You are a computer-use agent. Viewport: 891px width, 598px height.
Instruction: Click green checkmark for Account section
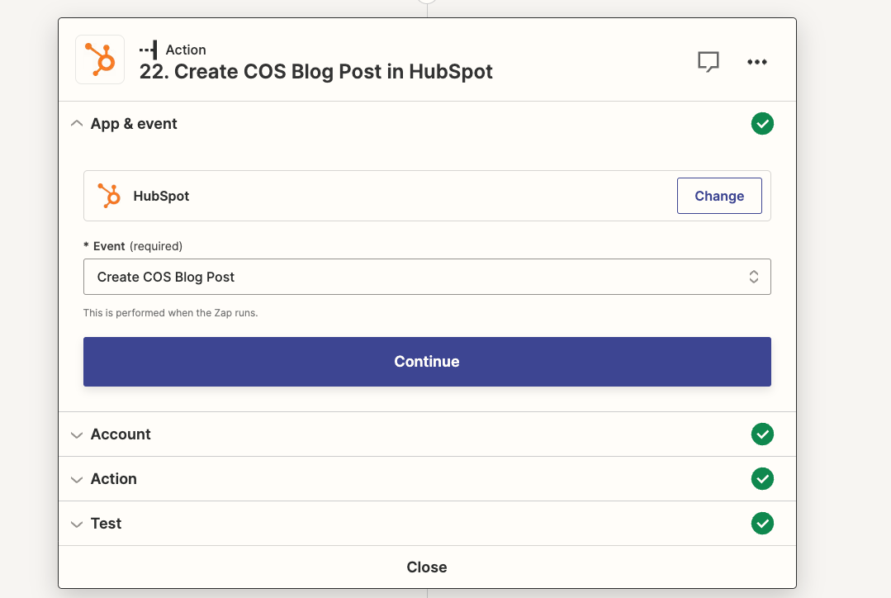click(x=762, y=434)
